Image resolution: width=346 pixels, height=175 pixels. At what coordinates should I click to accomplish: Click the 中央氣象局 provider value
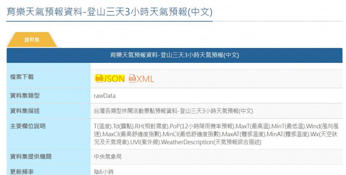[108, 157]
